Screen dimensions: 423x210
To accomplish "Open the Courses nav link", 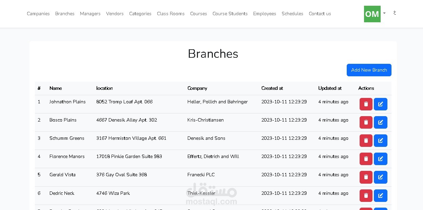I will 199,14.
